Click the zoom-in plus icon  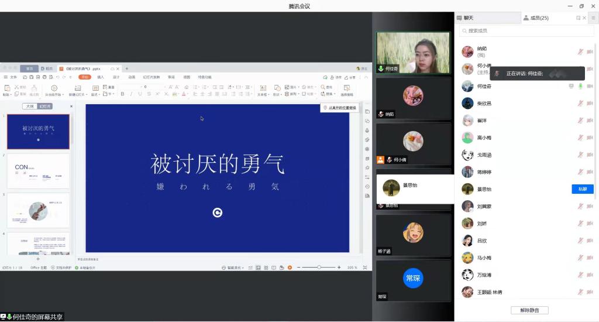[x=339, y=268]
